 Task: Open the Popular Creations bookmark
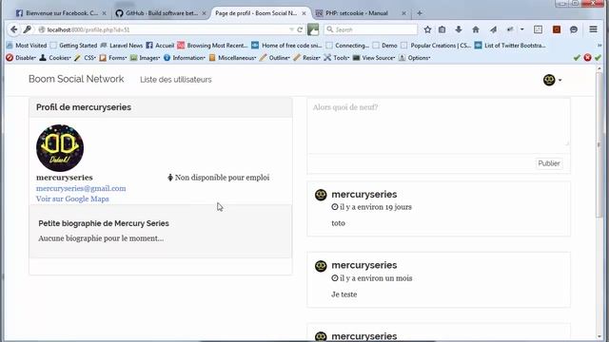(436, 46)
